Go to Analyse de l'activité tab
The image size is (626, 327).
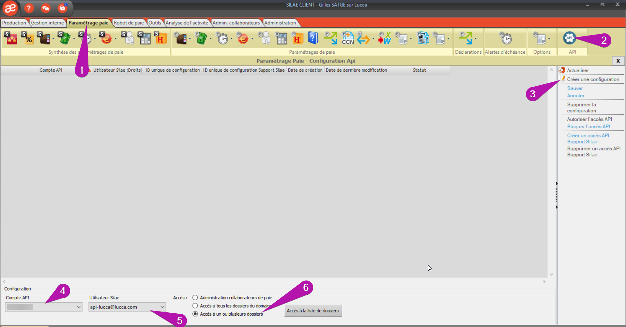(187, 23)
